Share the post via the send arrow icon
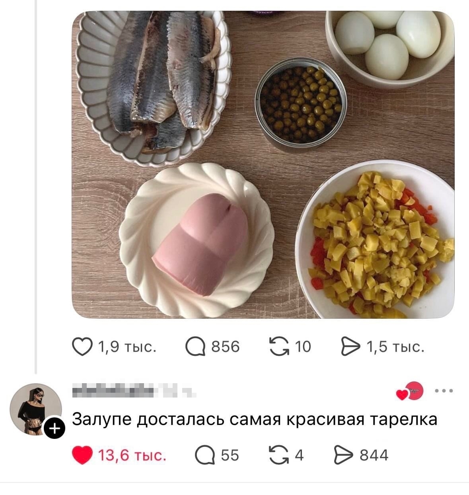The image size is (469, 495). [350, 347]
